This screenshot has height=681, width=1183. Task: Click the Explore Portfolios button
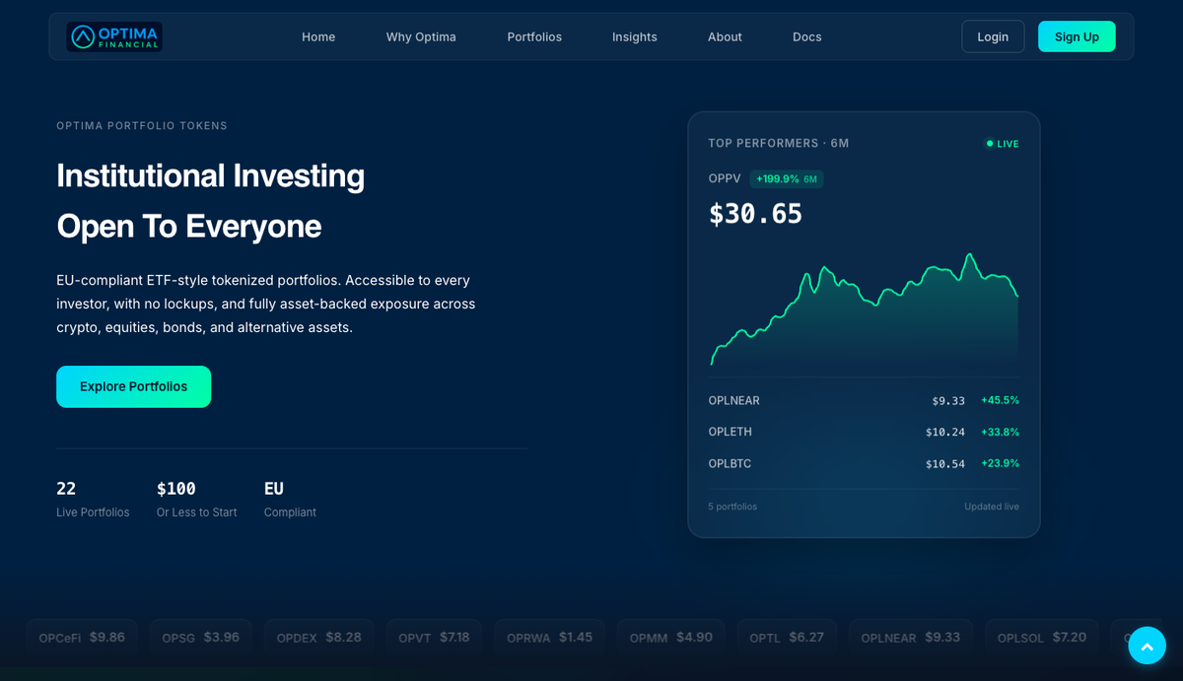coord(133,386)
